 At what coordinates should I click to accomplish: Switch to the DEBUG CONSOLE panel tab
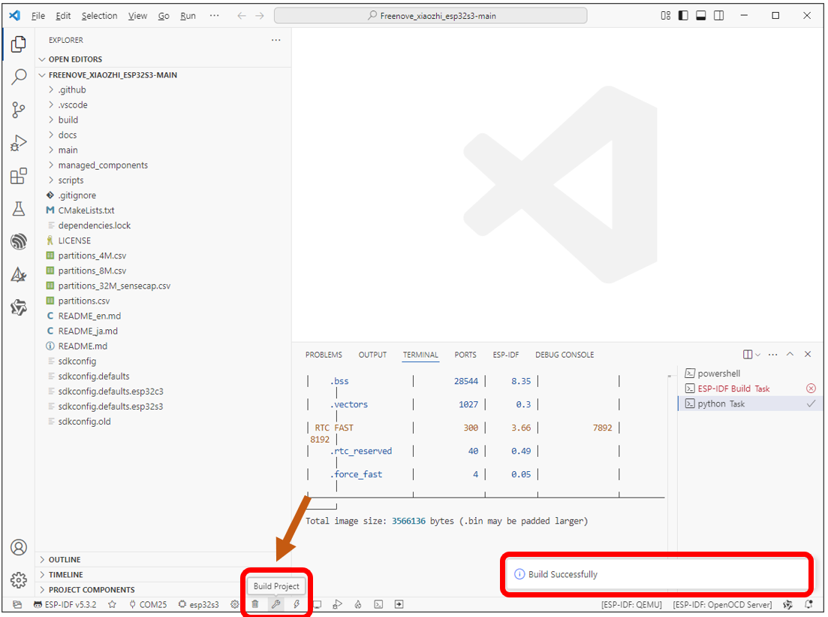point(565,355)
